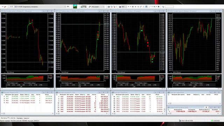The image size is (224, 126).
Task: Click the portfolio value '1 856 492,50'
Action: (x=181, y=111)
